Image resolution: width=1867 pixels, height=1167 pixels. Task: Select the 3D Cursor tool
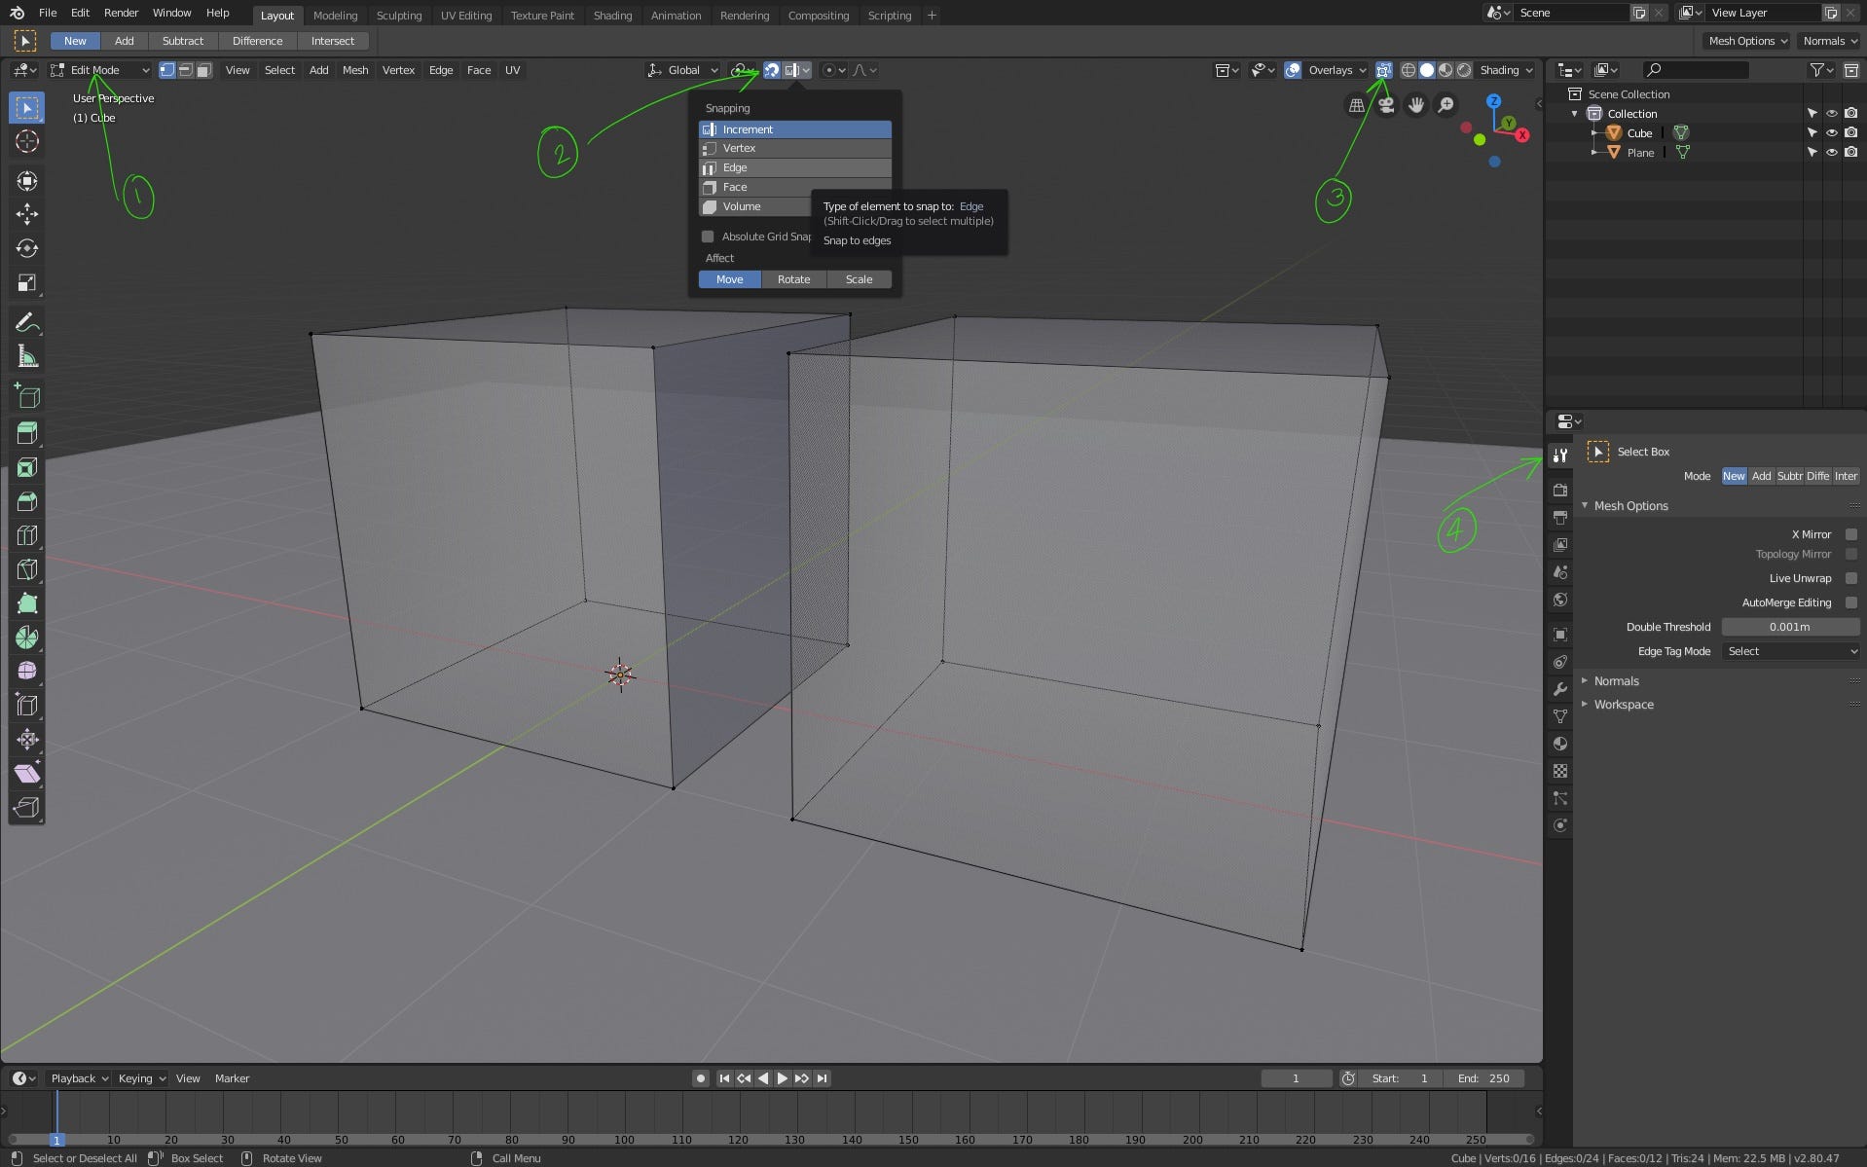[x=26, y=141]
